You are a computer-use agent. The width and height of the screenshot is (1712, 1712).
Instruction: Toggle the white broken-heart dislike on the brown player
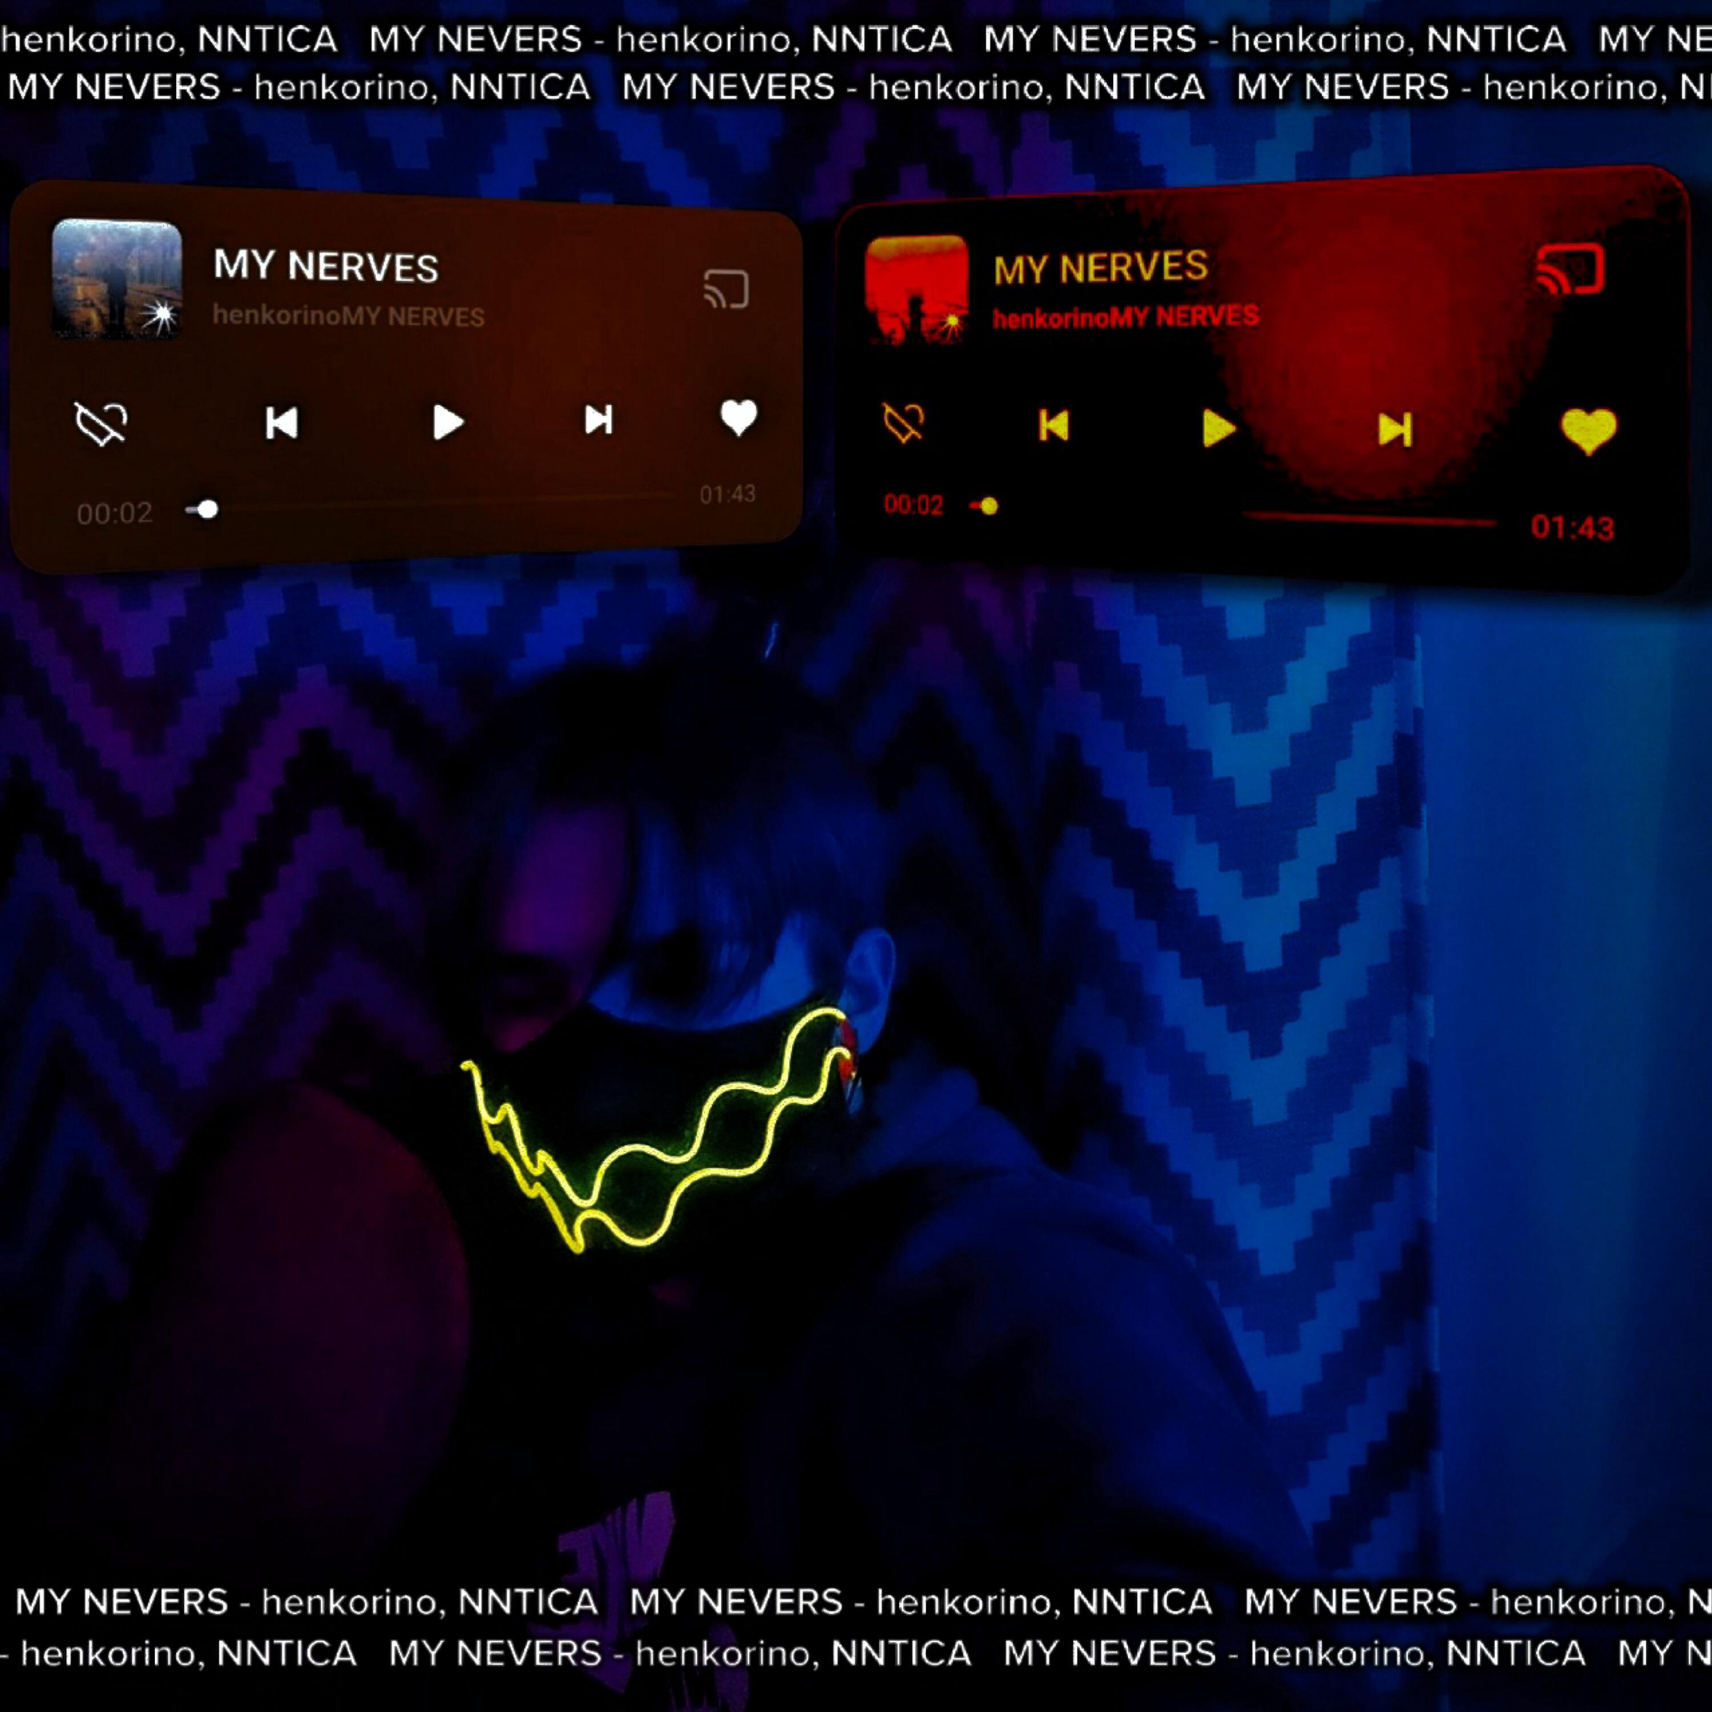(101, 423)
